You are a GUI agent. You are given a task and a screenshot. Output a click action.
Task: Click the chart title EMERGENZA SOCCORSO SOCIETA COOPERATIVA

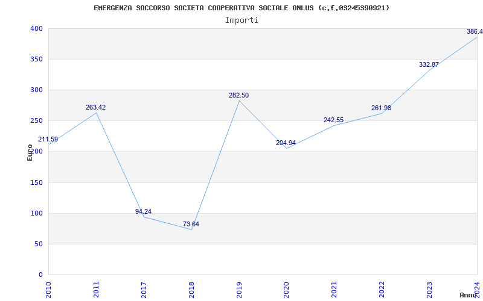click(241, 8)
